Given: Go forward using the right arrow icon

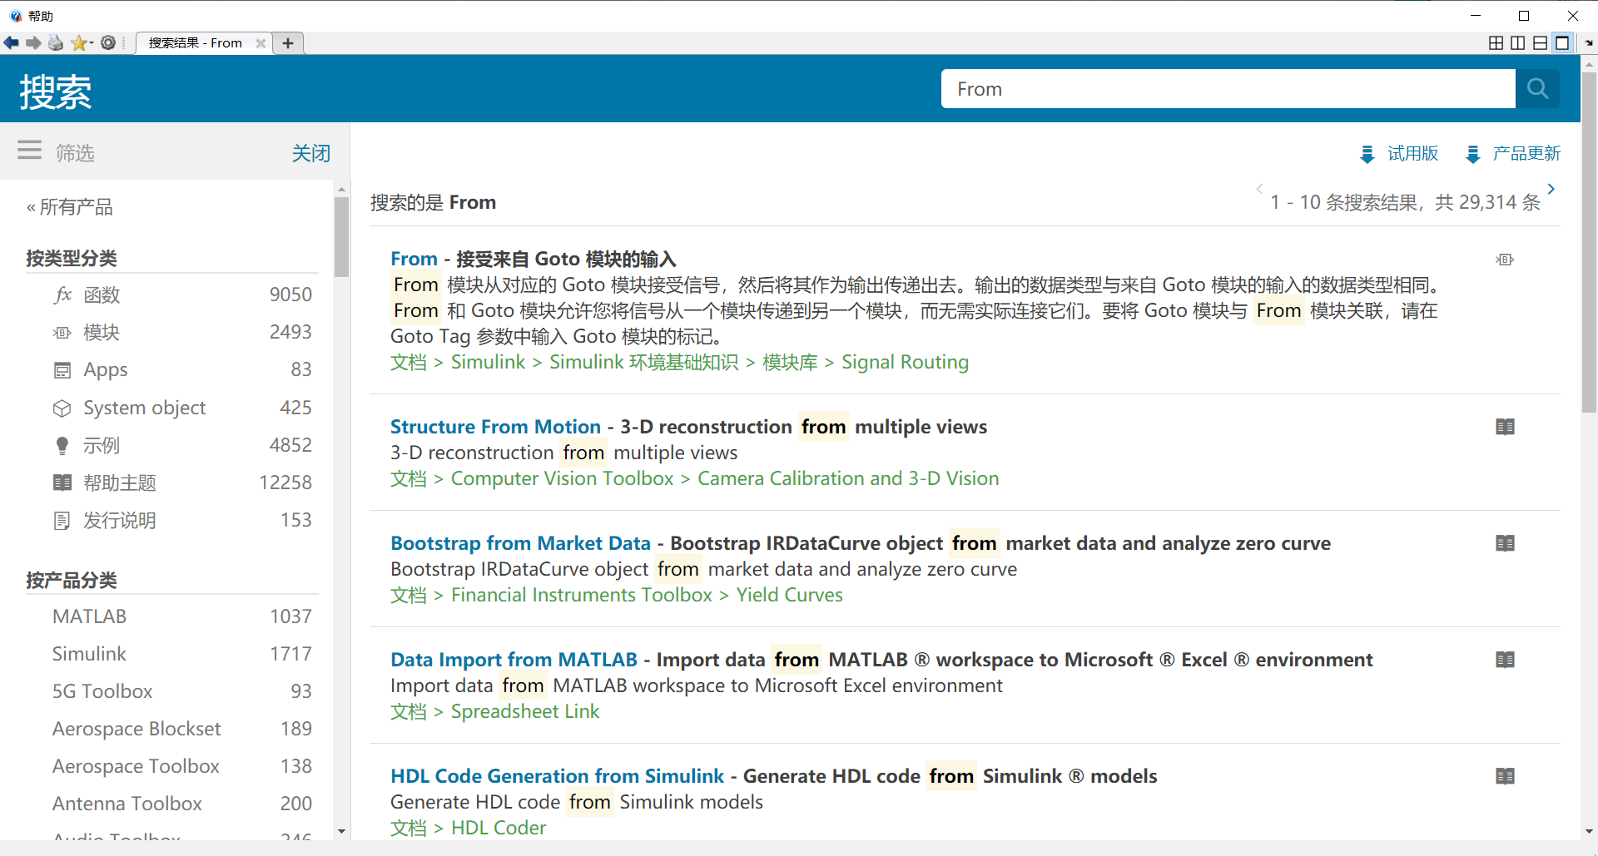Looking at the screenshot, I should (33, 42).
